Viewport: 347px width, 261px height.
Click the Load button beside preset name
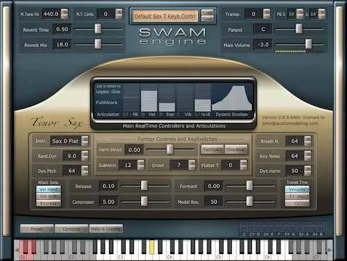pyautogui.click(x=207, y=12)
